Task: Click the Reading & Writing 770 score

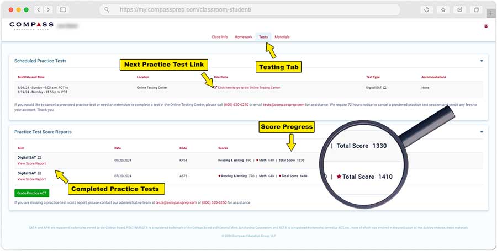Action: coord(236,176)
